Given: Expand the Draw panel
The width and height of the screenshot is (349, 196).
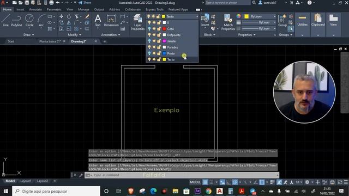Looking at the screenshot, I should click(x=29, y=35).
